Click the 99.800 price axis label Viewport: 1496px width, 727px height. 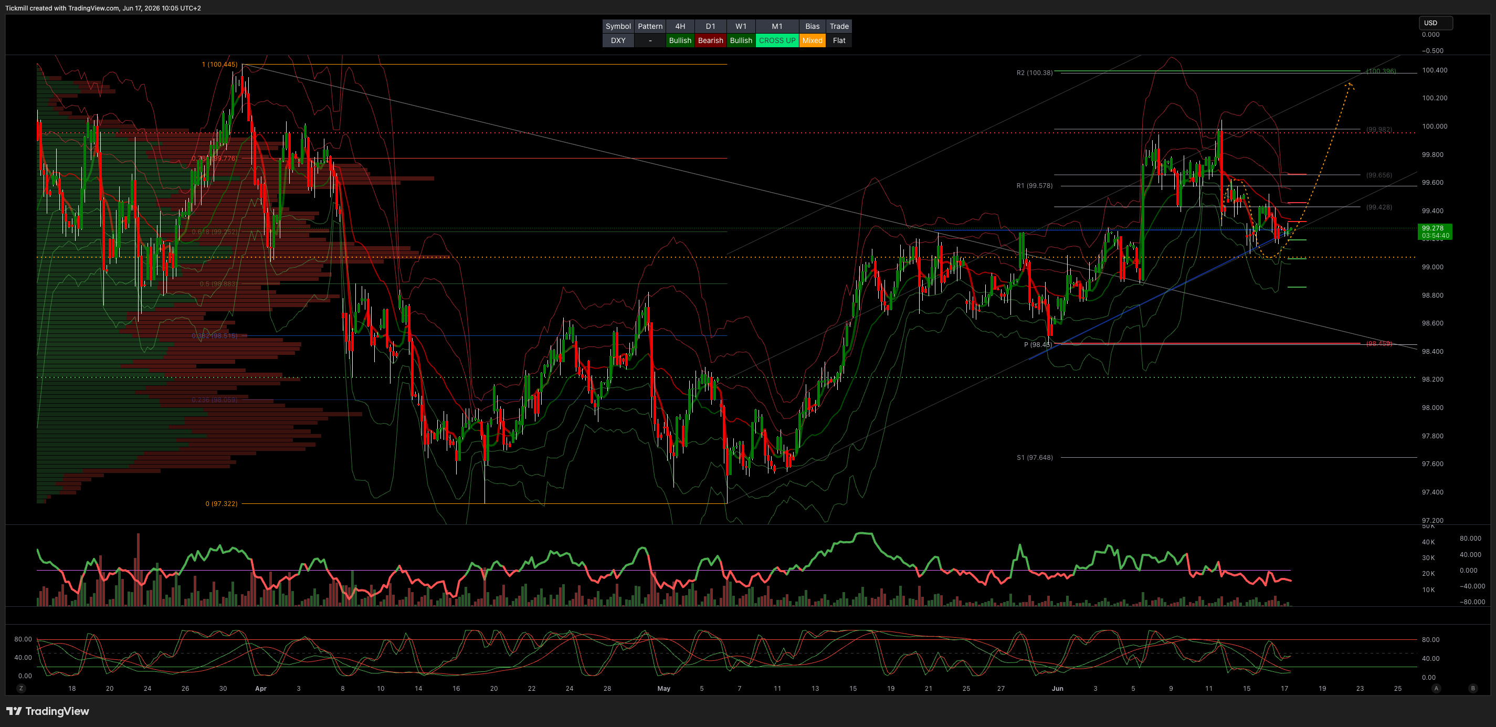click(x=1432, y=154)
